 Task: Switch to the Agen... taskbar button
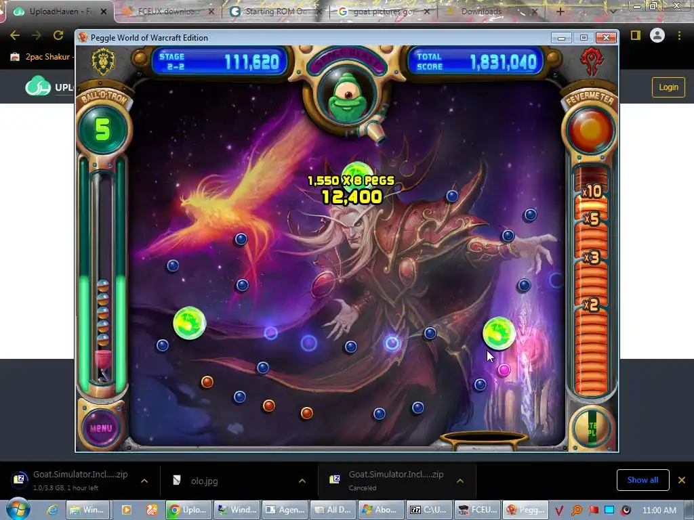[284, 510]
